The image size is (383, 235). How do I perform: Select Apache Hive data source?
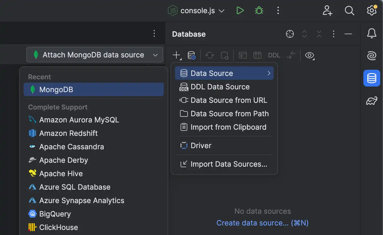tap(94, 174)
